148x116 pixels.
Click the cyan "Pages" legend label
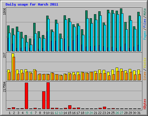click(145, 35)
